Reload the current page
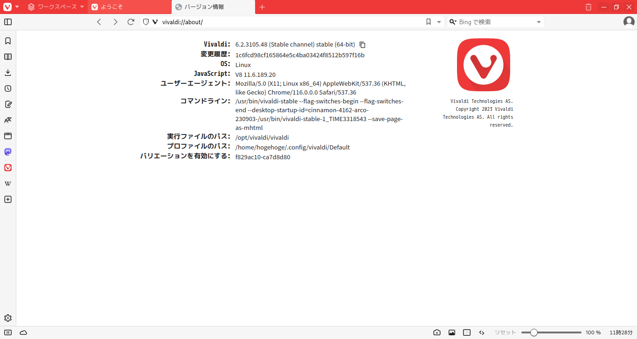Image resolution: width=637 pixels, height=339 pixels. coord(131,22)
